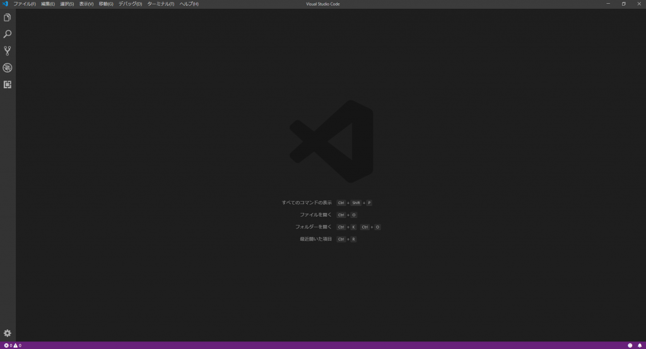Open the Manage gear icon
Screen dimensions: 646x349
(8, 333)
